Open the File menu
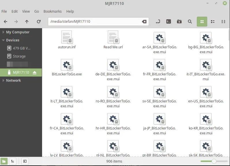Screen dimensions: 230x166 click(x=4, y=12)
